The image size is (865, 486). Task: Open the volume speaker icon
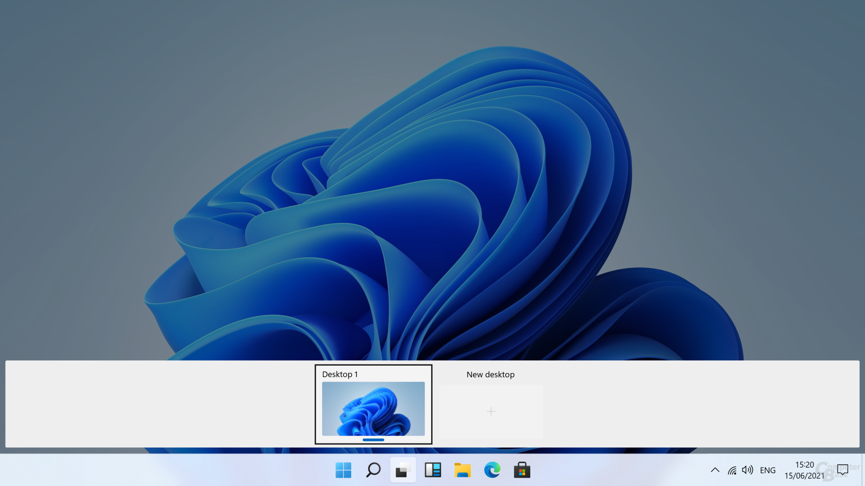747,470
